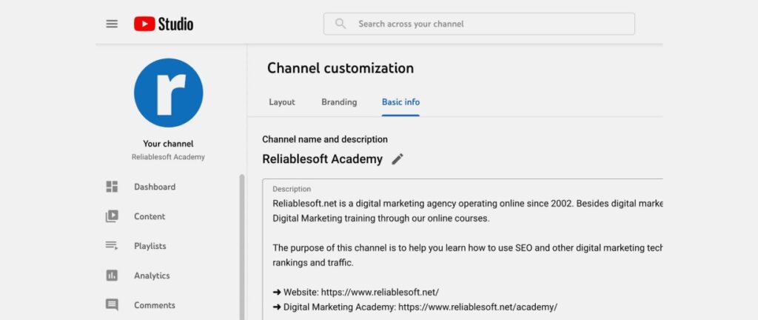Switch to the Layout tab
The image size is (758, 320).
tap(282, 102)
